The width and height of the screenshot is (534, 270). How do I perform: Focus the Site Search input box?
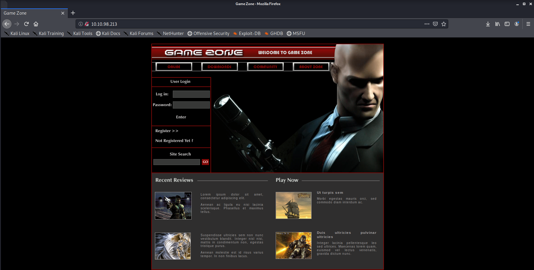click(x=177, y=162)
